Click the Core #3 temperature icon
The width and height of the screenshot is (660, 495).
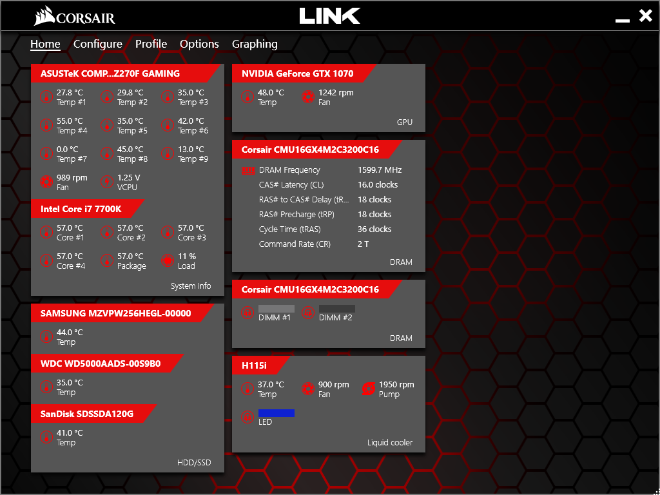point(167,232)
